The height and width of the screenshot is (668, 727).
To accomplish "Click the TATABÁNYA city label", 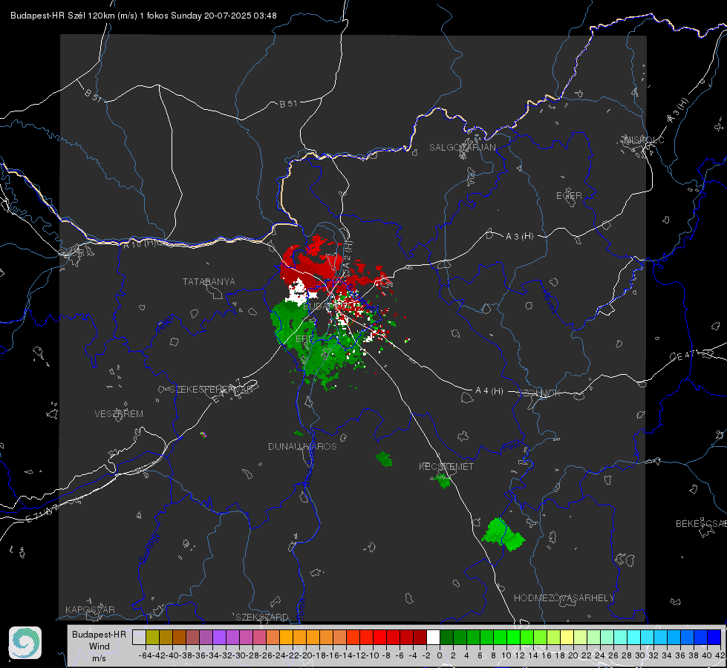I will [209, 281].
